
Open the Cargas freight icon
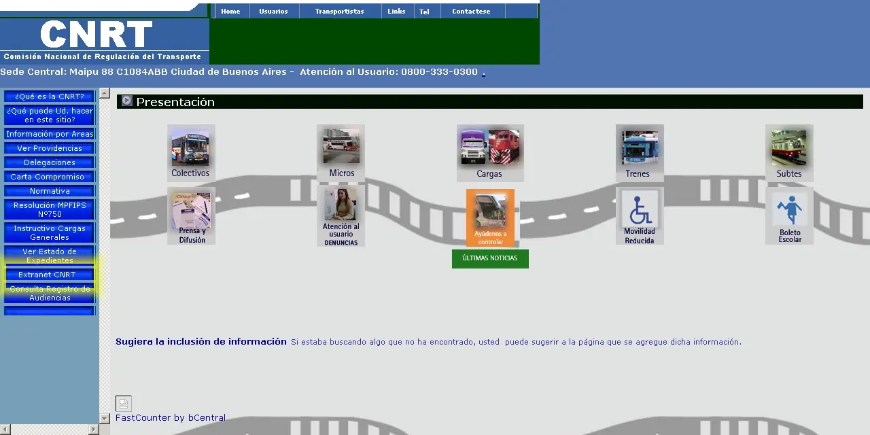tap(490, 153)
